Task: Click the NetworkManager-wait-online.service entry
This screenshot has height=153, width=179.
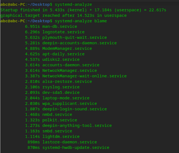Action: click(84, 76)
